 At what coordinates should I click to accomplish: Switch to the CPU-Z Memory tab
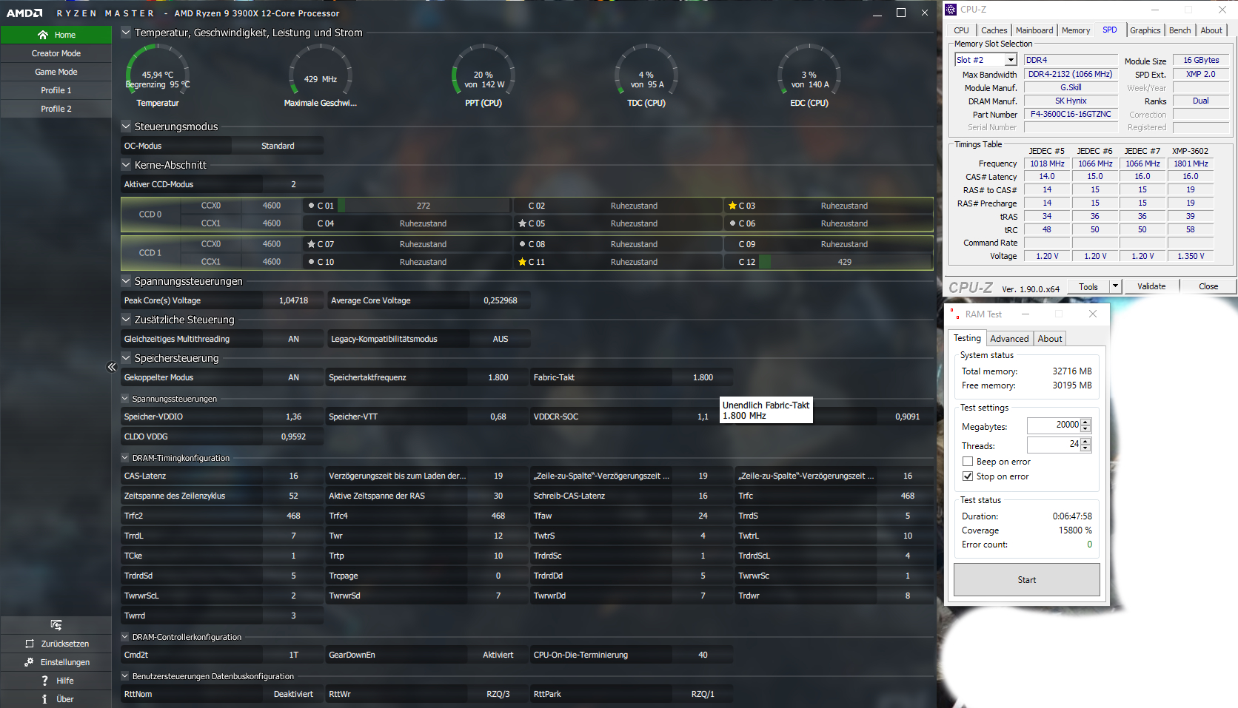click(1075, 30)
